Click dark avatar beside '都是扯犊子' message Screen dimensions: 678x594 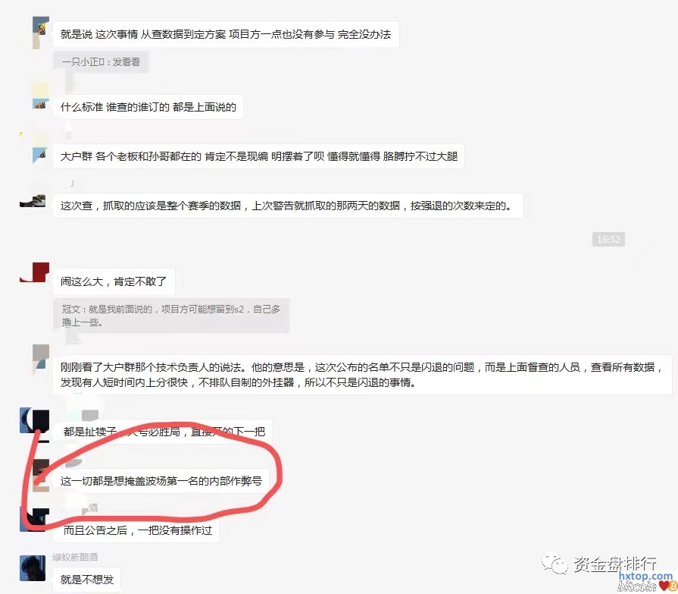pyautogui.click(x=35, y=420)
